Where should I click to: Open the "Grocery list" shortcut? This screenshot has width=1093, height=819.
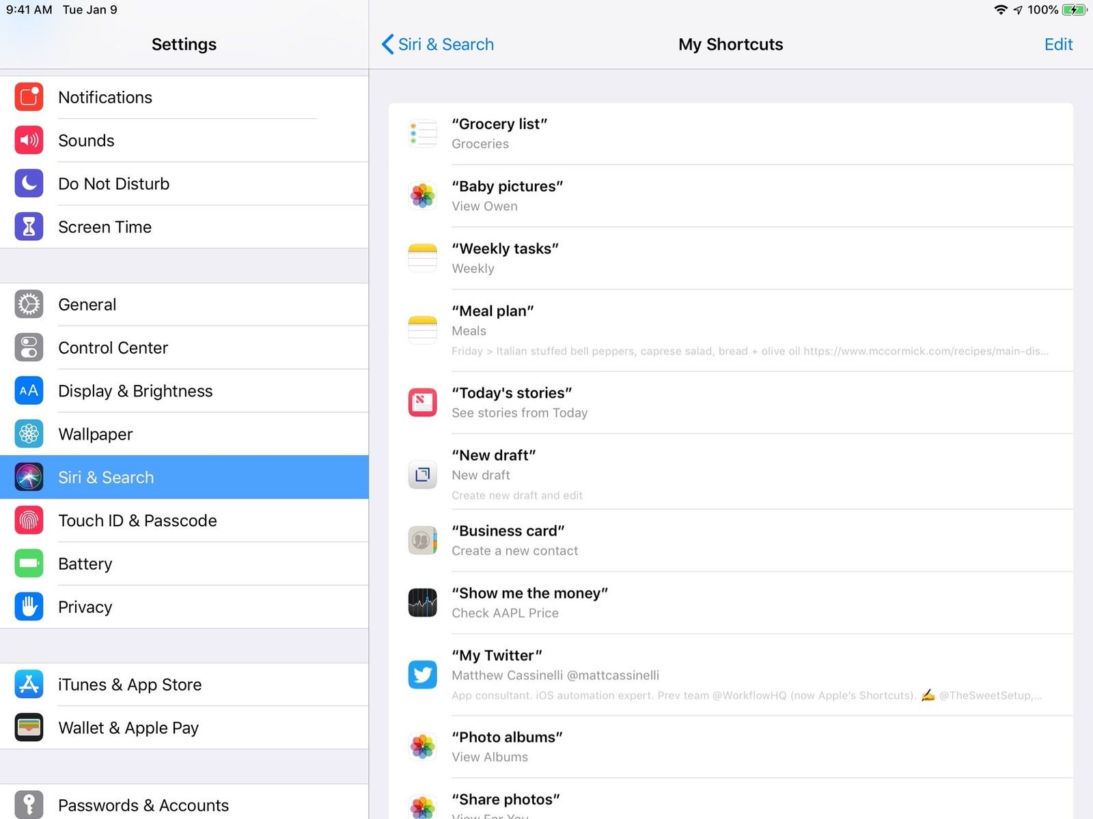[x=731, y=134]
